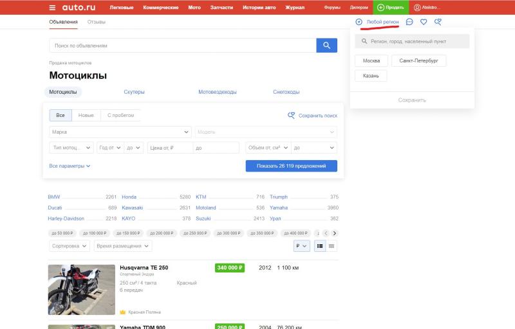
Task: Click the save search heart-magnifier icon
Action: click(x=291, y=116)
